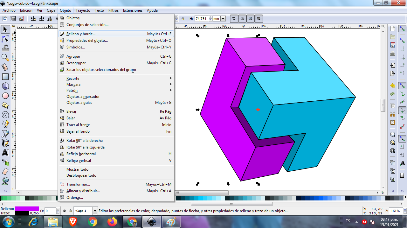Toggle move gradients with object
This screenshot has width=407, height=228.
pyautogui.click(x=250, y=19)
